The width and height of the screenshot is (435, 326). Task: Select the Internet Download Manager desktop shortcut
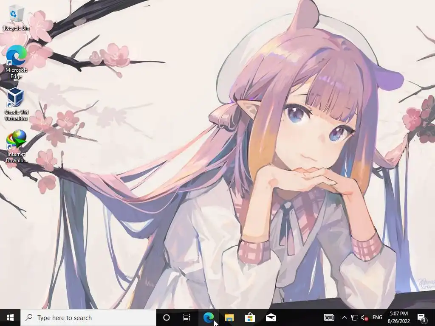tap(17, 146)
